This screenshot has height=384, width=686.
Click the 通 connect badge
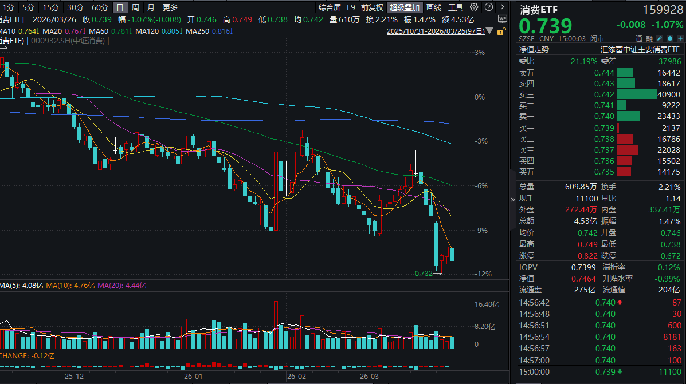tap(638, 39)
